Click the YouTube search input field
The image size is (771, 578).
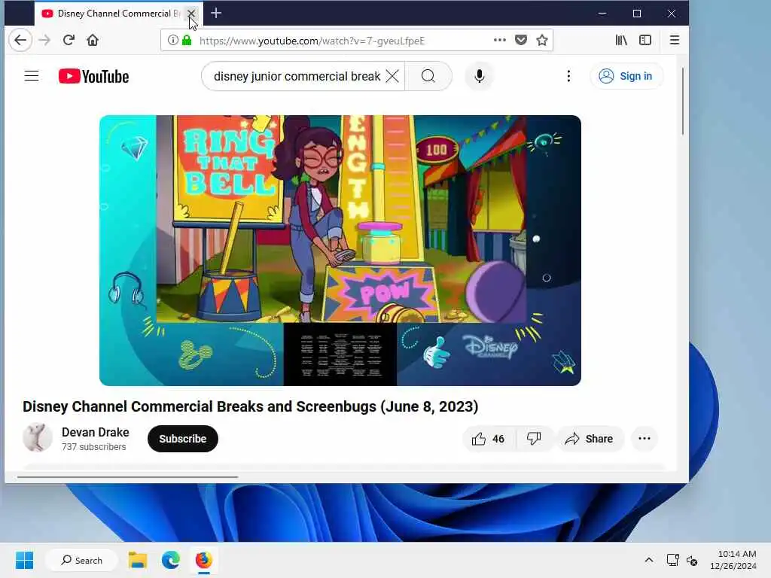click(x=297, y=76)
